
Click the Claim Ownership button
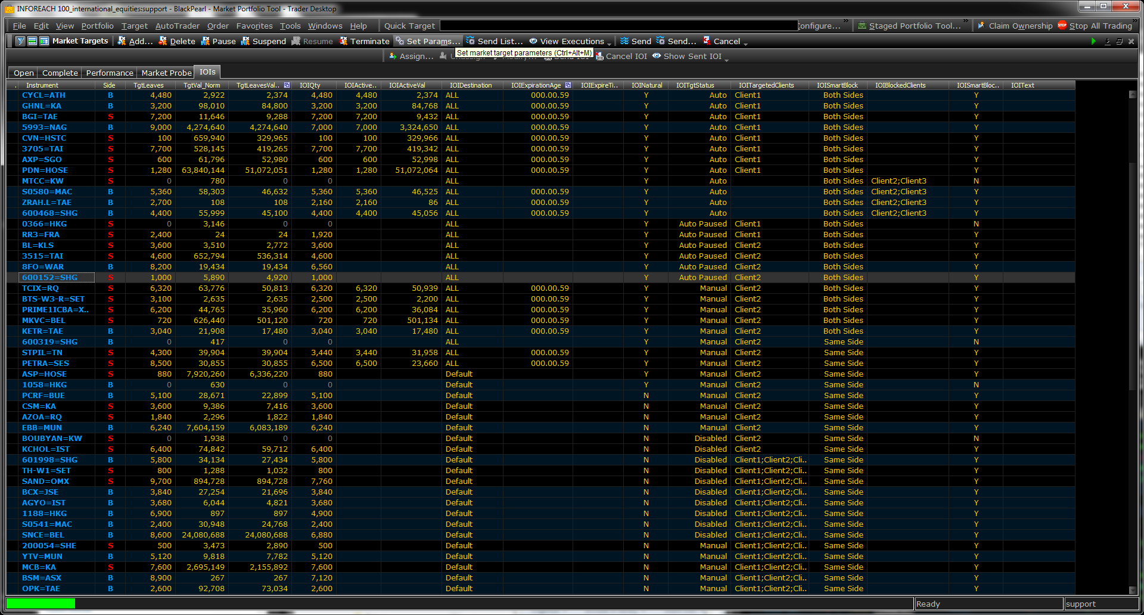(x=1015, y=26)
